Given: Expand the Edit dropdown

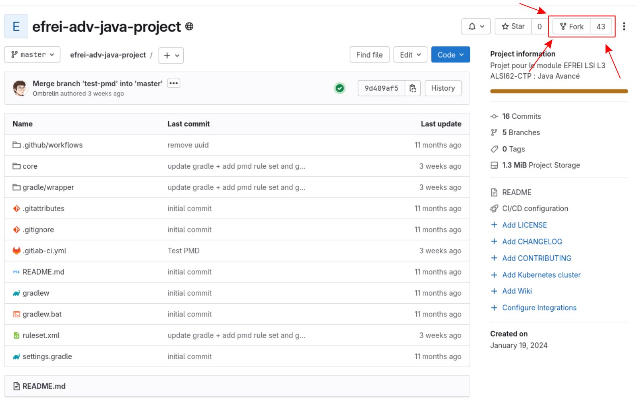Looking at the screenshot, I should (x=410, y=55).
